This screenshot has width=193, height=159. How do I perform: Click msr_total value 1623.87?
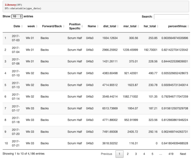coord(133,85)
